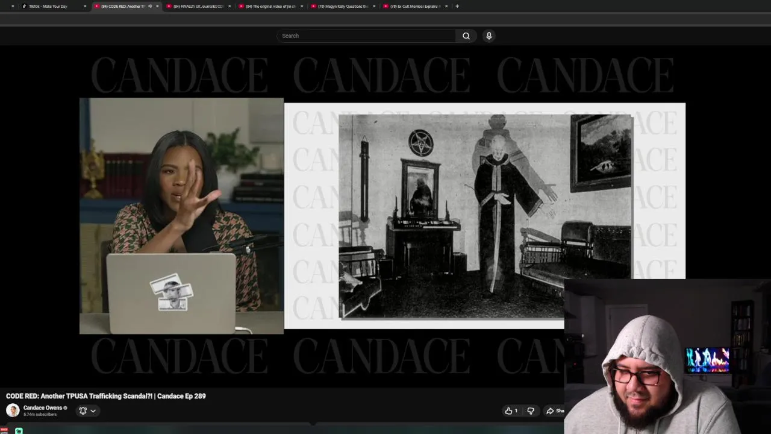Activate voice search microphone
Viewport: 771px width, 434px height.
click(x=489, y=36)
